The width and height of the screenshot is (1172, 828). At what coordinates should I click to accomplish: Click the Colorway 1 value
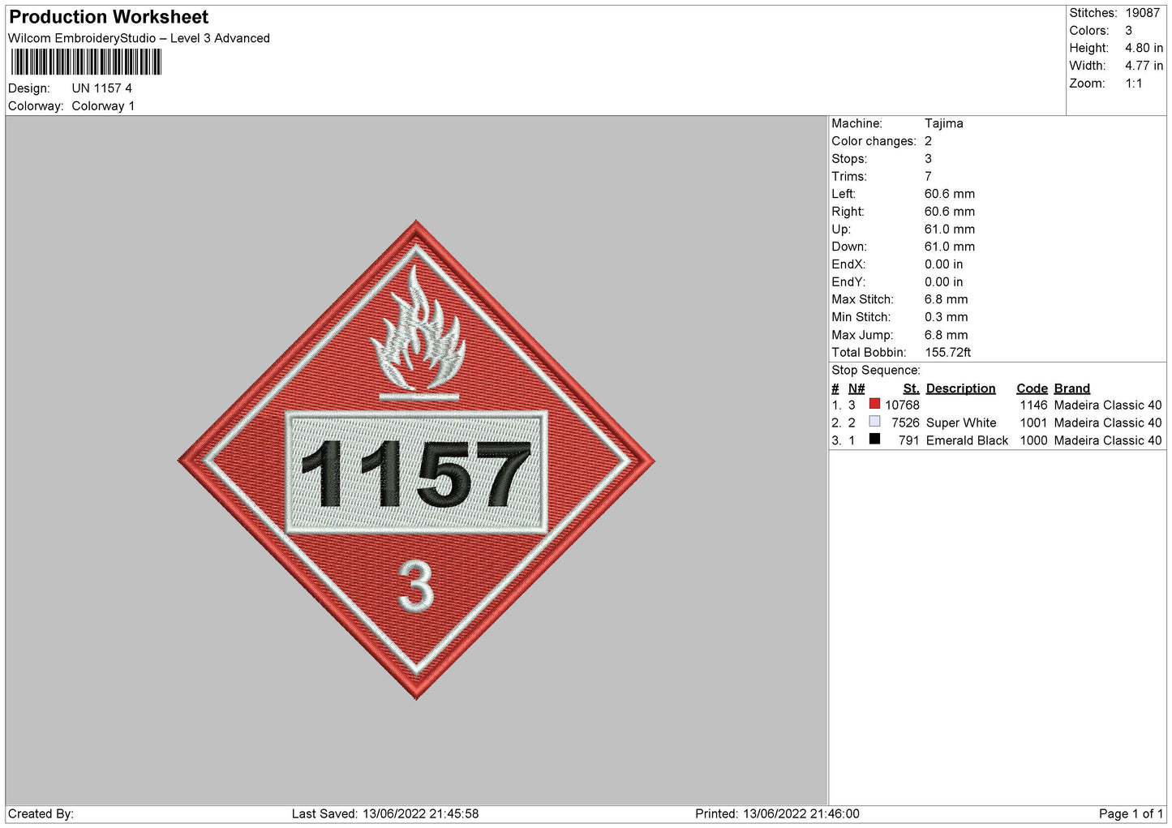click(x=104, y=106)
